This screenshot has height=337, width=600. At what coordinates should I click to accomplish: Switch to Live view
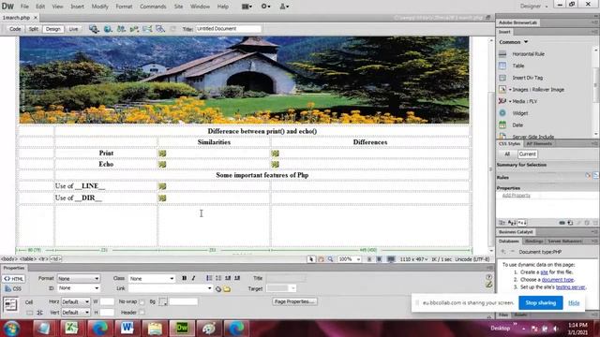[x=73, y=29]
